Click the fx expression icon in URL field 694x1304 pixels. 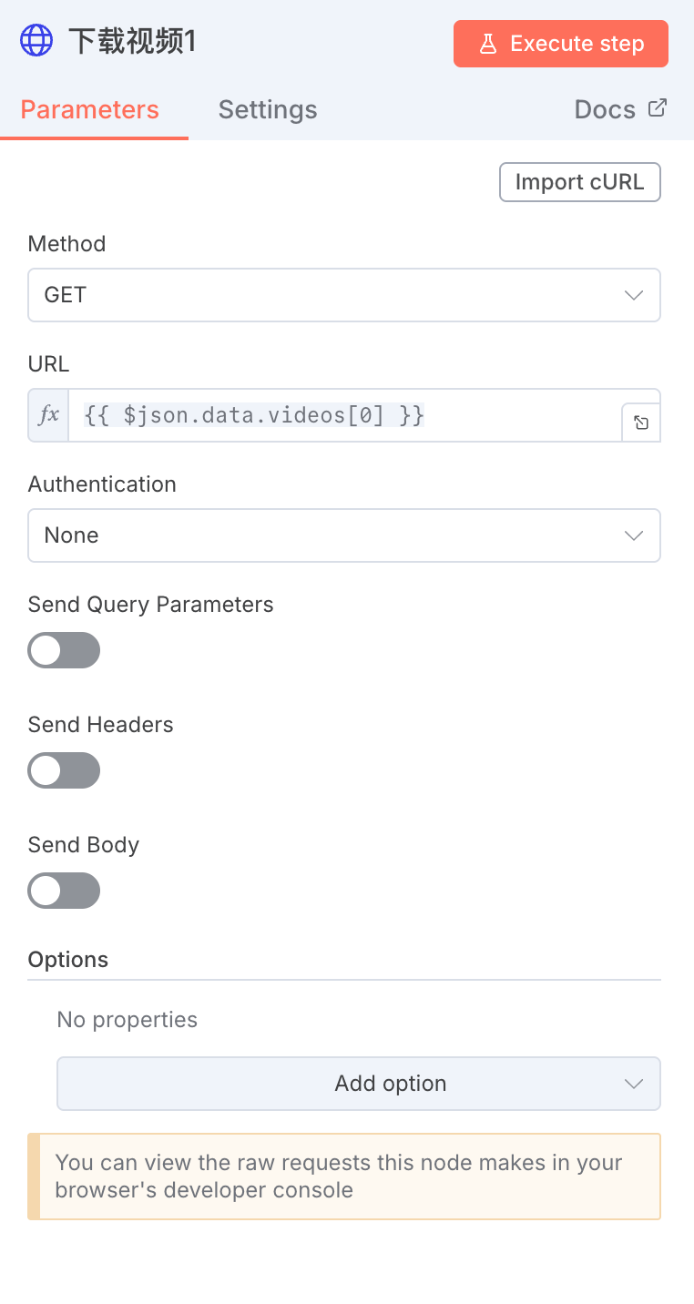(x=49, y=415)
